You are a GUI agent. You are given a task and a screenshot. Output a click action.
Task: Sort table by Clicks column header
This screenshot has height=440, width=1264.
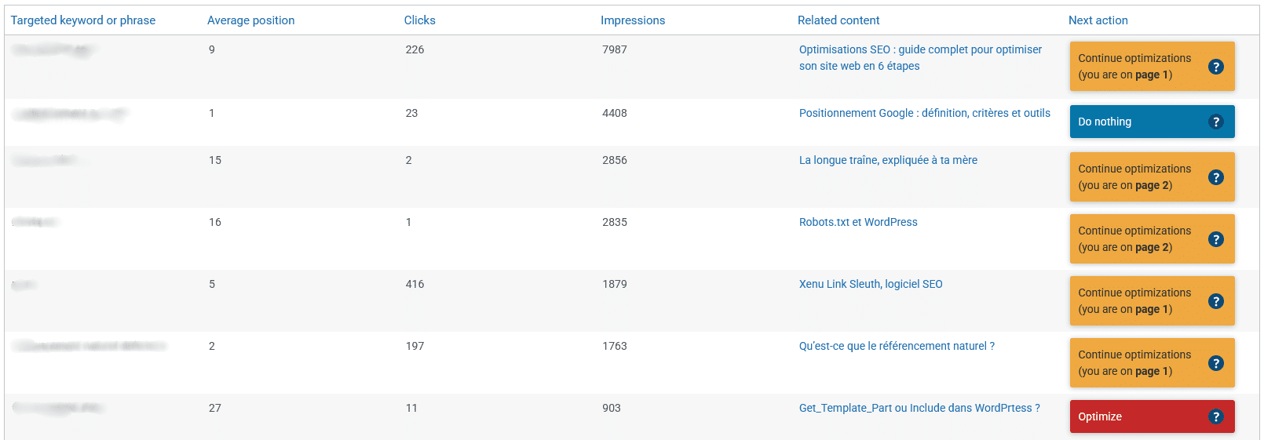coord(420,20)
